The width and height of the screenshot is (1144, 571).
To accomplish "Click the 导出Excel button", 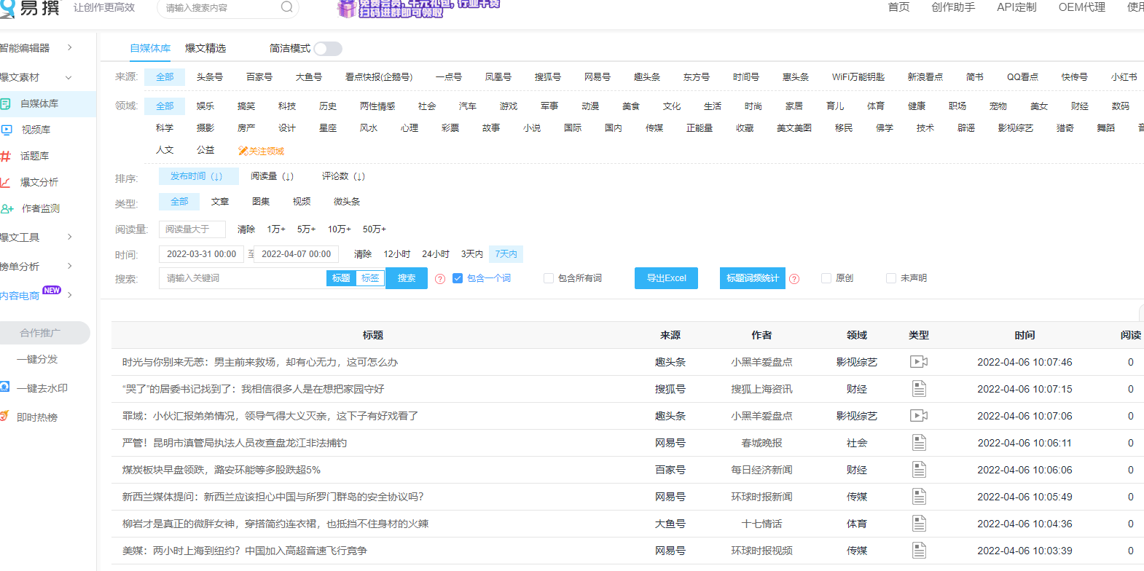I will click(x=666, y=278).
